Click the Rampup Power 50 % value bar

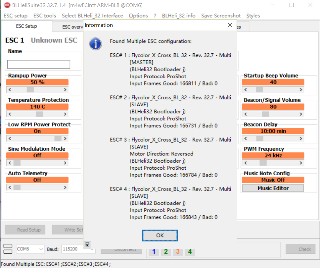point(37,82)
